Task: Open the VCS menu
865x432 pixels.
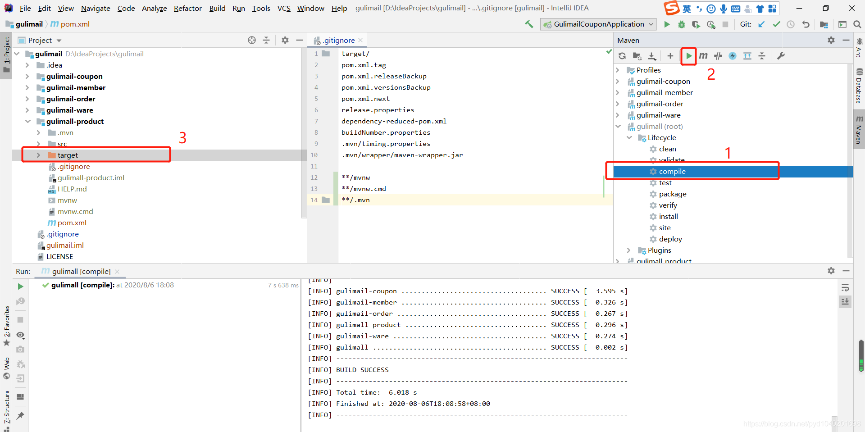Action: click(x=284, y=8)
